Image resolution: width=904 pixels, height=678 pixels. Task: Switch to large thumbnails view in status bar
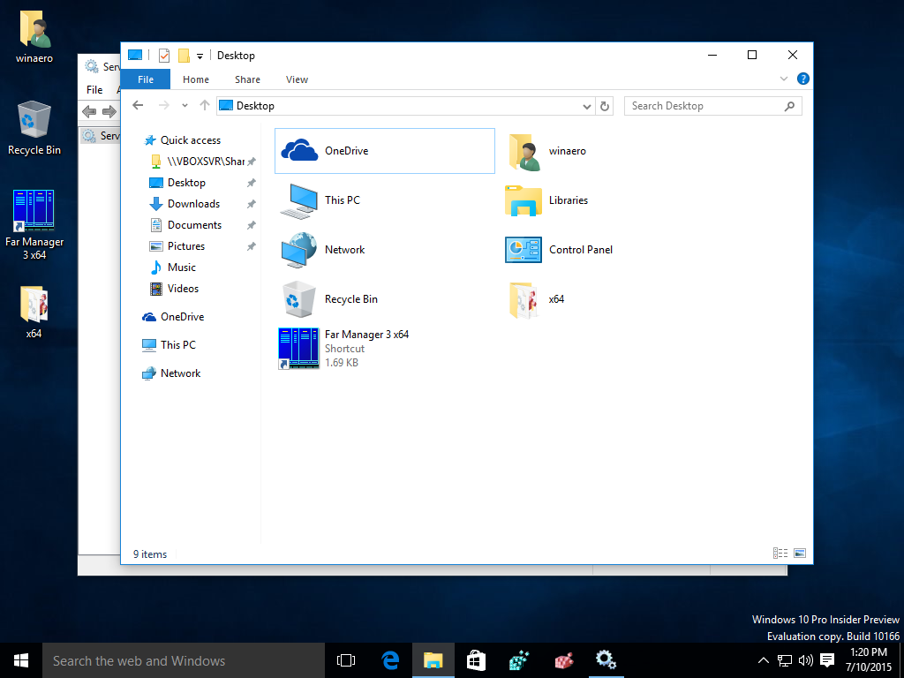pos(800,553)
